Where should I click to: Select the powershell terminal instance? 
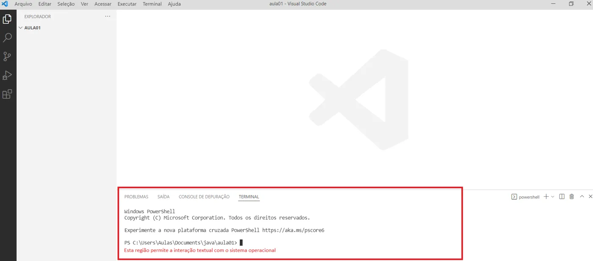point(525,197)
